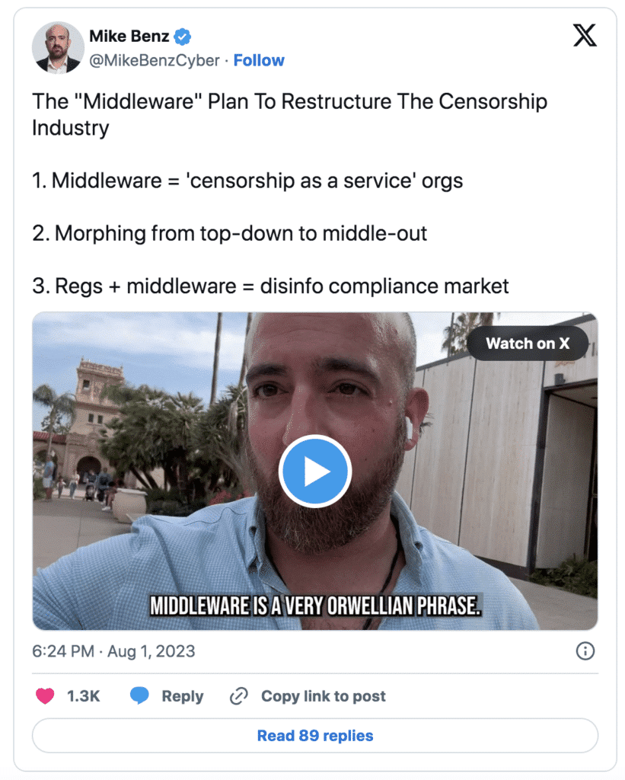Click the info circle icon
625x780 pixels.
[x=585, y=651]
